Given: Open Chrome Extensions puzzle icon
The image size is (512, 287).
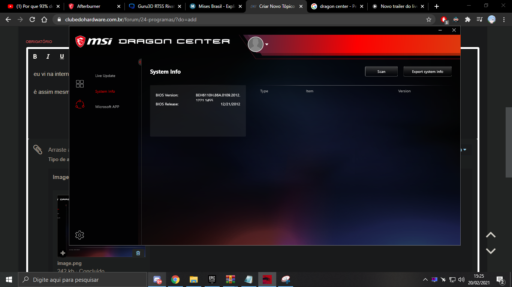Looking at the screenshot, I should [x=468, y=19].
